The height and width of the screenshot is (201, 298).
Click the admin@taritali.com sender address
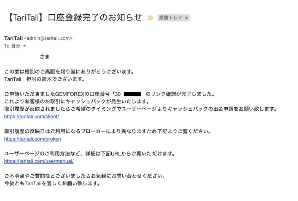click(x=48, y=38)
